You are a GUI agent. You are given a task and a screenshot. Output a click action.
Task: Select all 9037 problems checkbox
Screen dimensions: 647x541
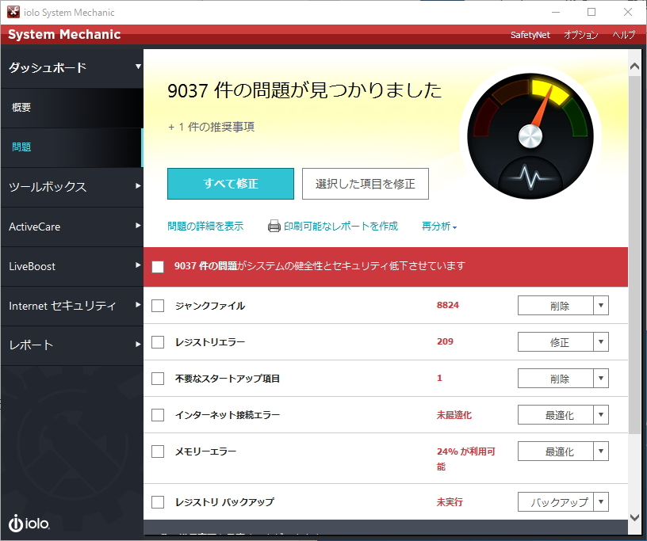(158, 266)
